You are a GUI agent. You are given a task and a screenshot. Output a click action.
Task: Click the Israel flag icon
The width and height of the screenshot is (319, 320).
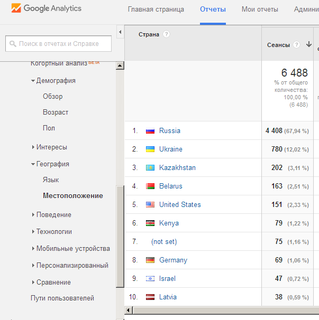point(150,278)
